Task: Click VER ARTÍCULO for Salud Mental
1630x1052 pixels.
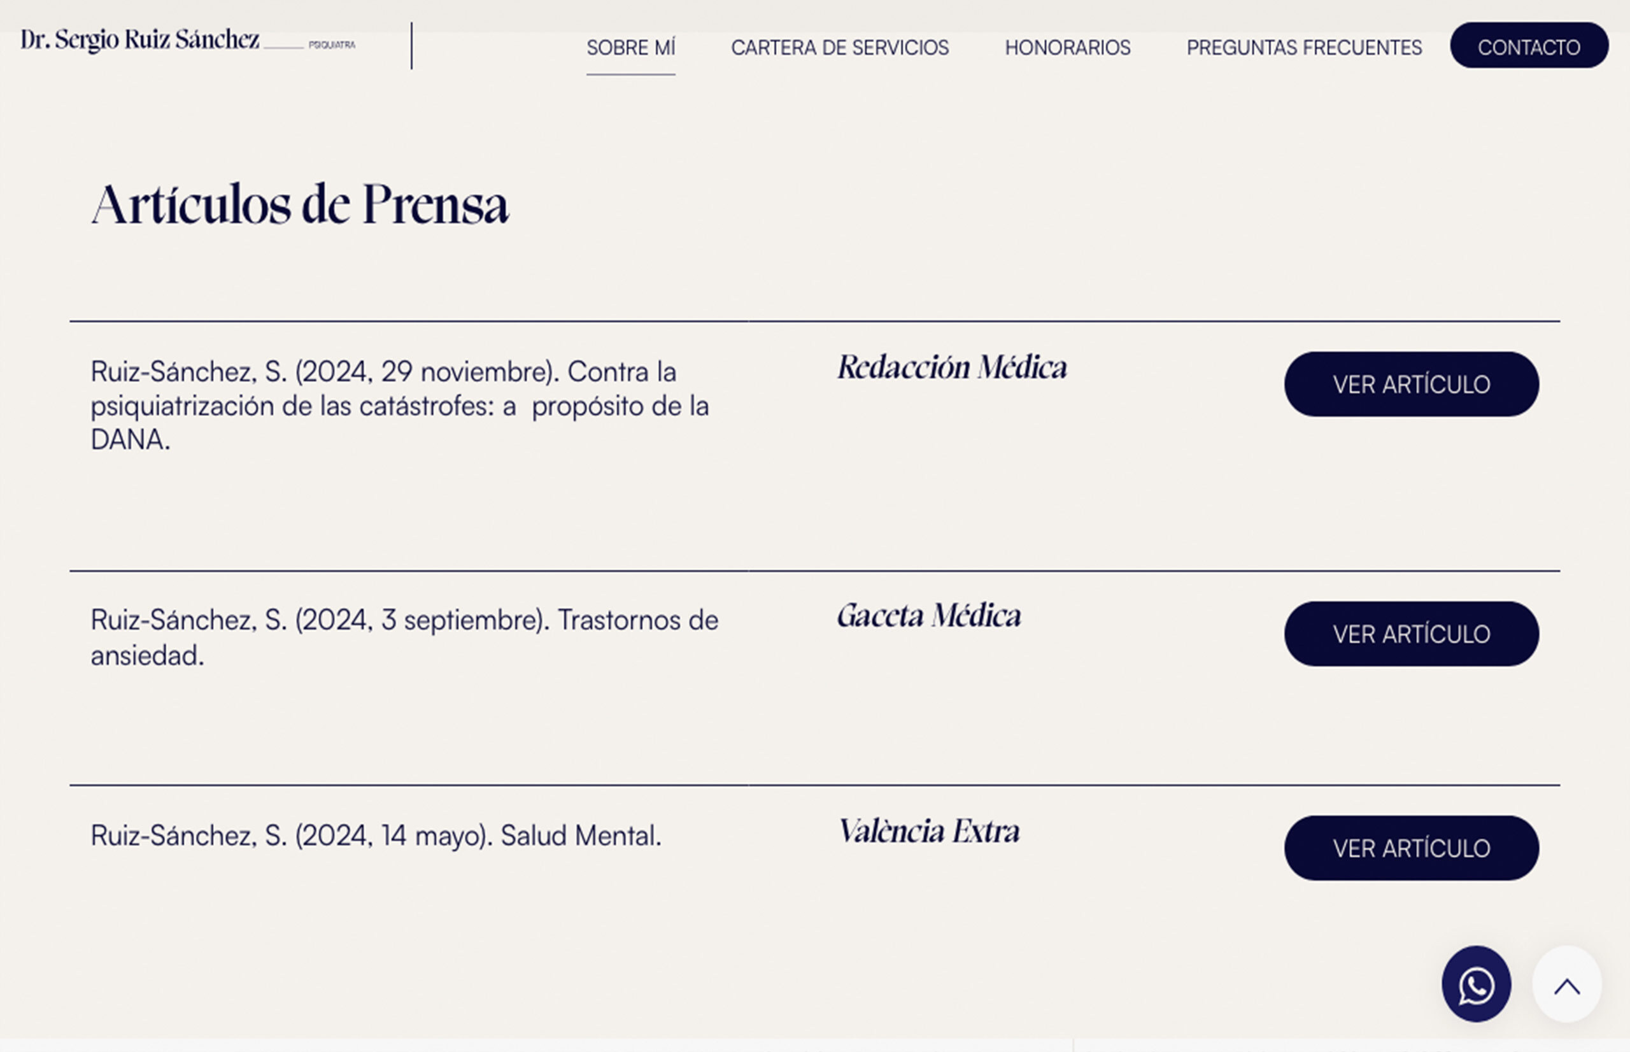Action: [x=1411, y=848]
